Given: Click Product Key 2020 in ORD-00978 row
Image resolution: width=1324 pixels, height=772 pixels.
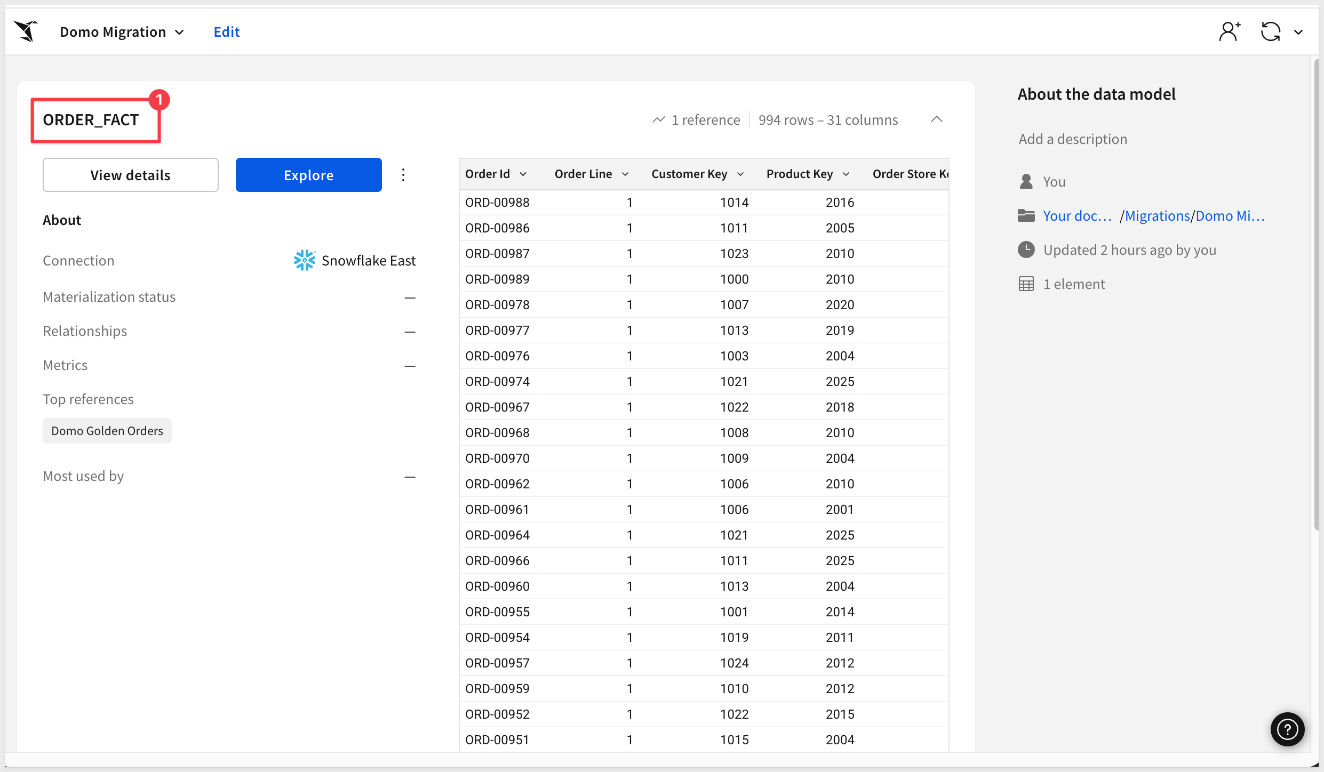Looking at the screenshot, I should [x=840, y=305].
